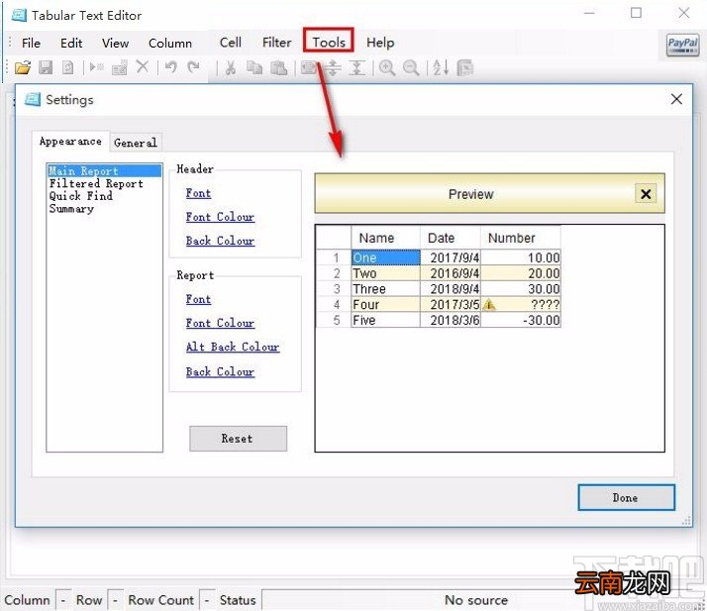Open the Help menu

click(380, 43)
